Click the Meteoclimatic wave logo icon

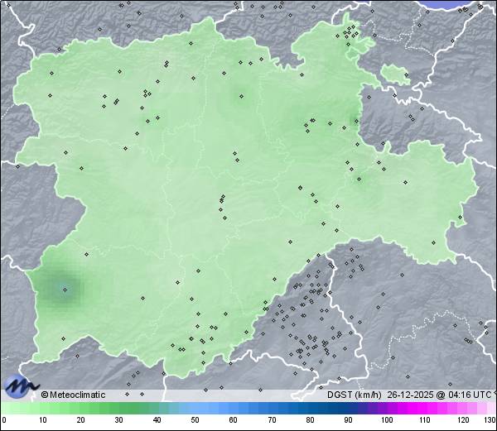pos(20,386)
